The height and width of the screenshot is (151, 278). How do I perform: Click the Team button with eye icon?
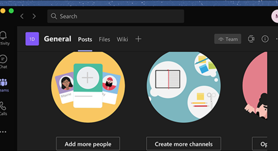[x=228, y=39]
